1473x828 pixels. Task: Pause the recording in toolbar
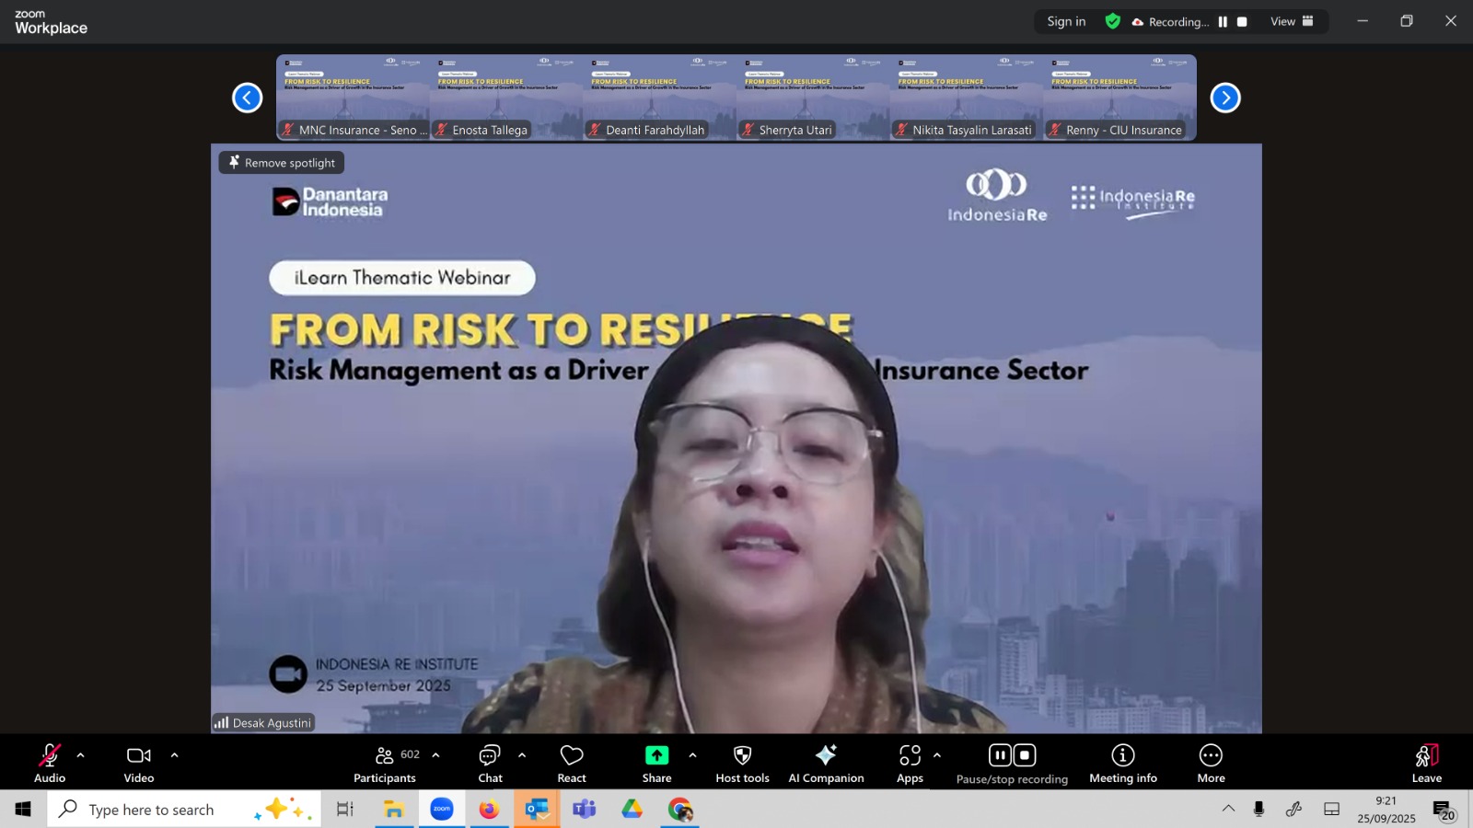[1000, 755]
